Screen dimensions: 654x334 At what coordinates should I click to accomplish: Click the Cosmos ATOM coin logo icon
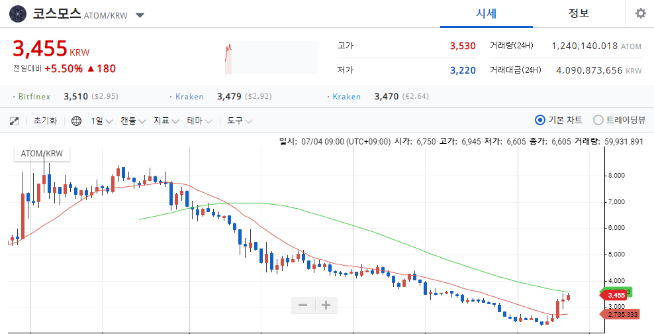(x=17, y=14)
